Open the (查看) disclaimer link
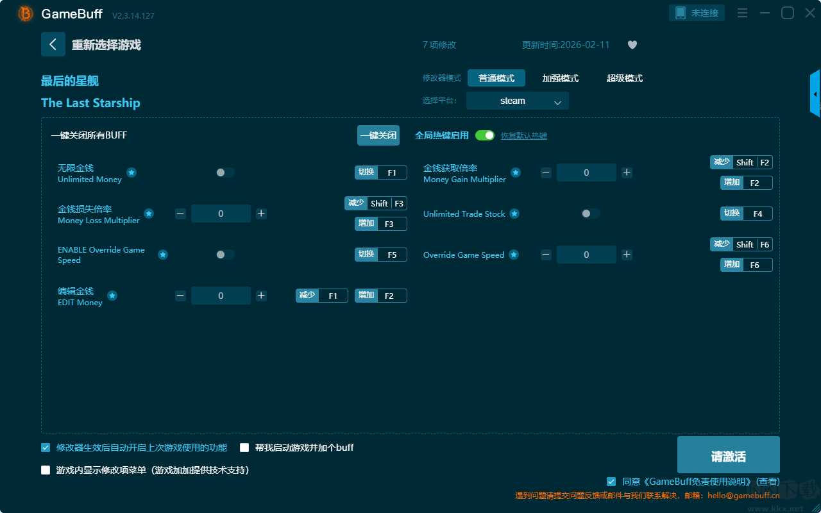 [x=768, y=482]
